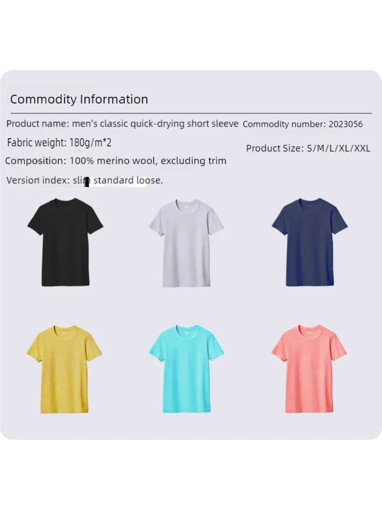Click the Version index text line
This screenshot has width=382, height=510.
click(x=85, y=180)
